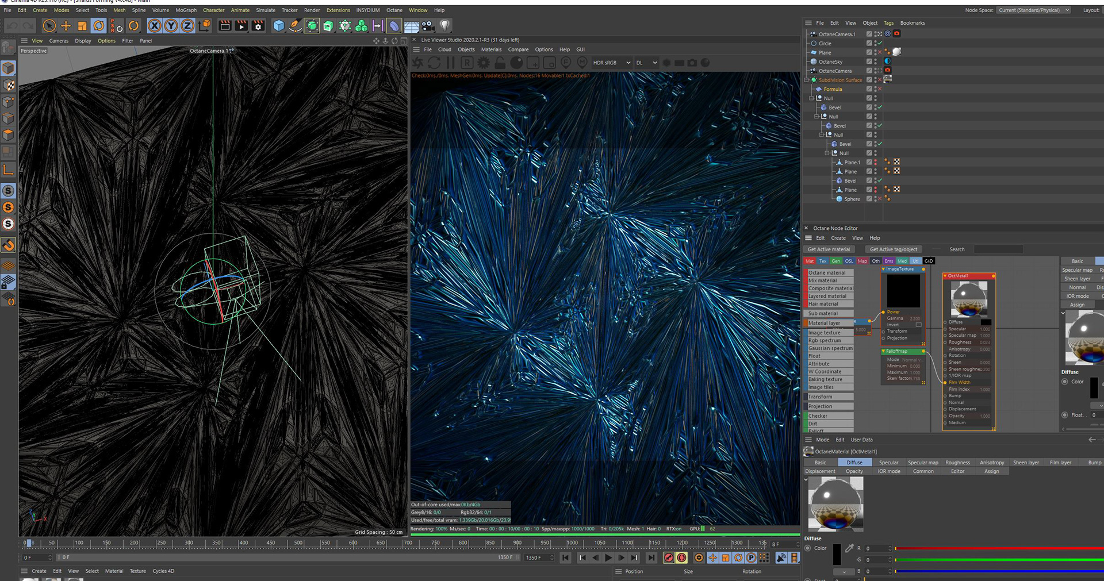The height and width of the screenshot is (581, 1104).
Task: Toggle Invert checkbox on ImageTexture node
Action: tap(918, 325)
